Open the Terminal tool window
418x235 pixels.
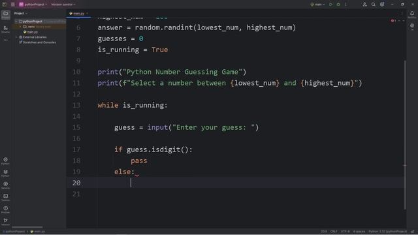pyautogui.click(x=6, y=197)
